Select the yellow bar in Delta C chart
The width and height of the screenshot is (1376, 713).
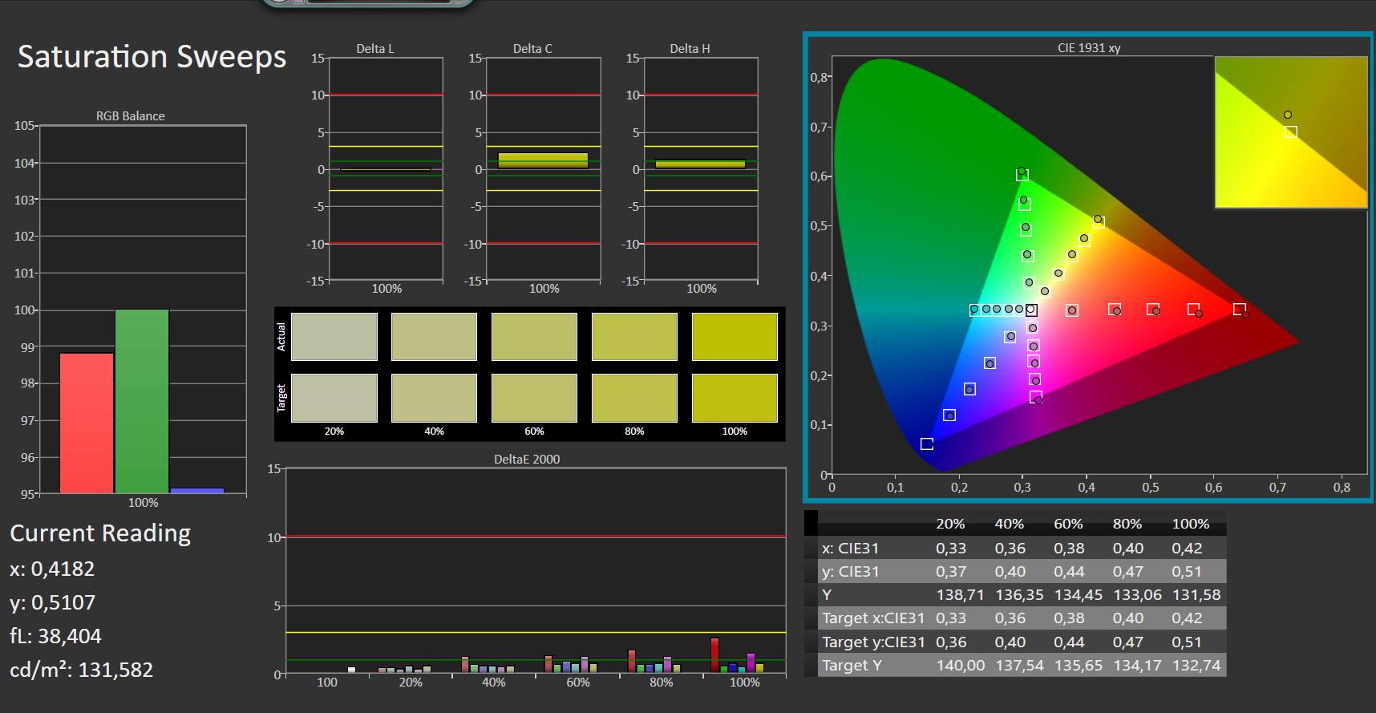point(543,160)
